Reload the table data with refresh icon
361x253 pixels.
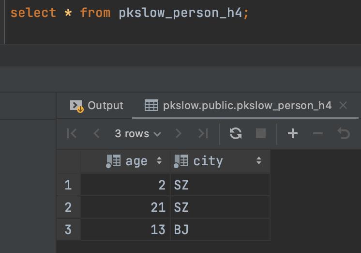236,134
